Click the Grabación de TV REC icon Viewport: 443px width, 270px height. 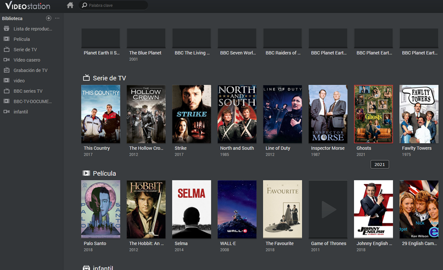(6, 70)
